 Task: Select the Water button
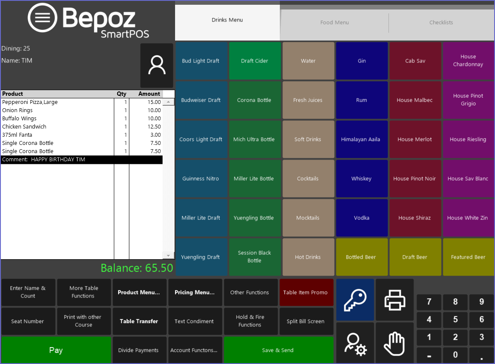(308, 61)
